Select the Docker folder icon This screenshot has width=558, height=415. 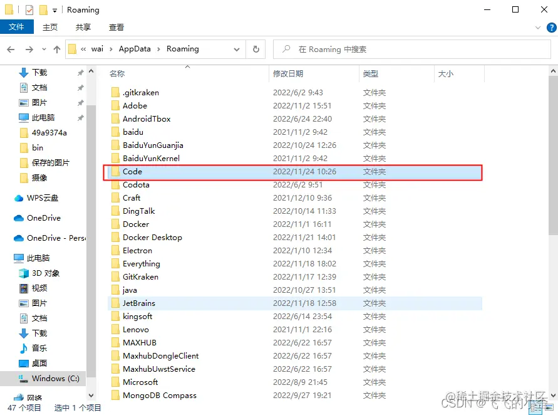[x=115, y=224]
